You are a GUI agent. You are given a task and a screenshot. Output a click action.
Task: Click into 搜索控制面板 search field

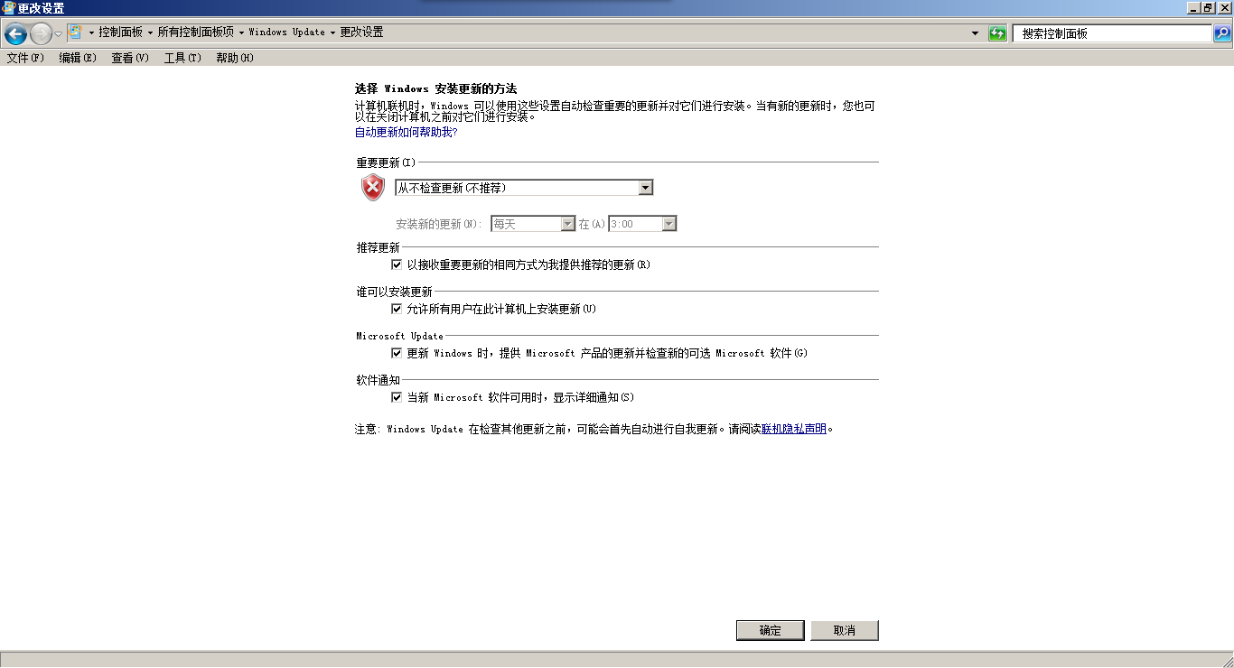[x=1112, y=33]
